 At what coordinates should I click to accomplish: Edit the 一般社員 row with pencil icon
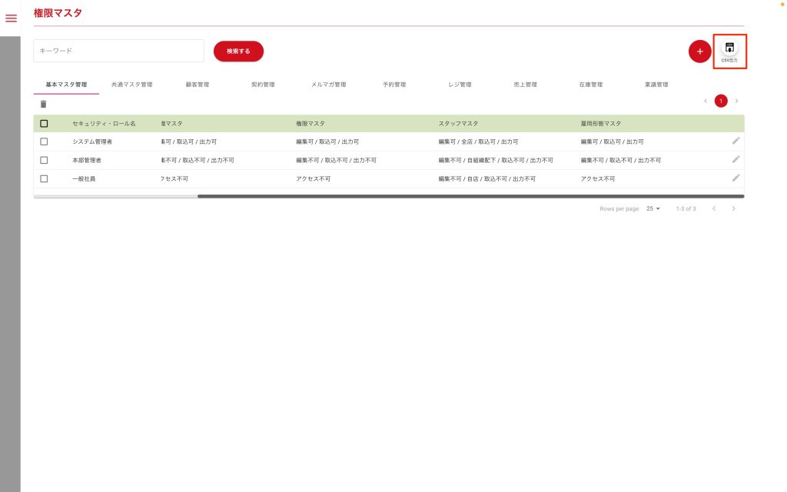(736, 178)
